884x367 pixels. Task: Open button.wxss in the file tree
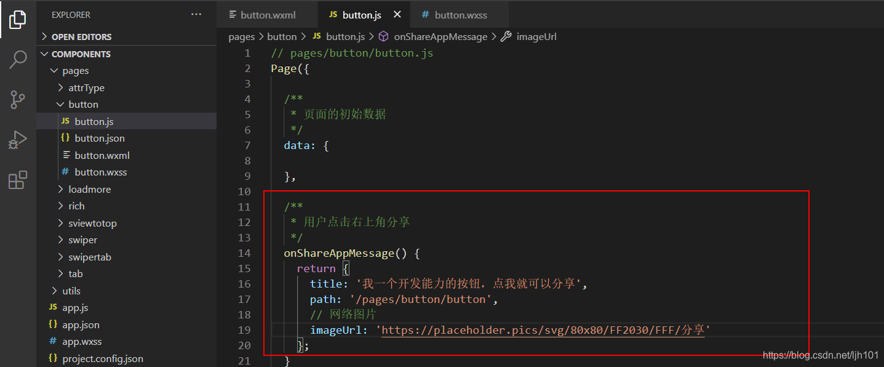click(126, 172)
